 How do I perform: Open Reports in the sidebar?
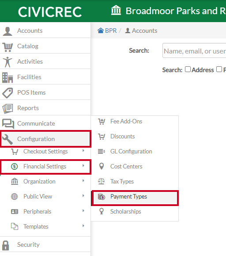tap(45, 108)
